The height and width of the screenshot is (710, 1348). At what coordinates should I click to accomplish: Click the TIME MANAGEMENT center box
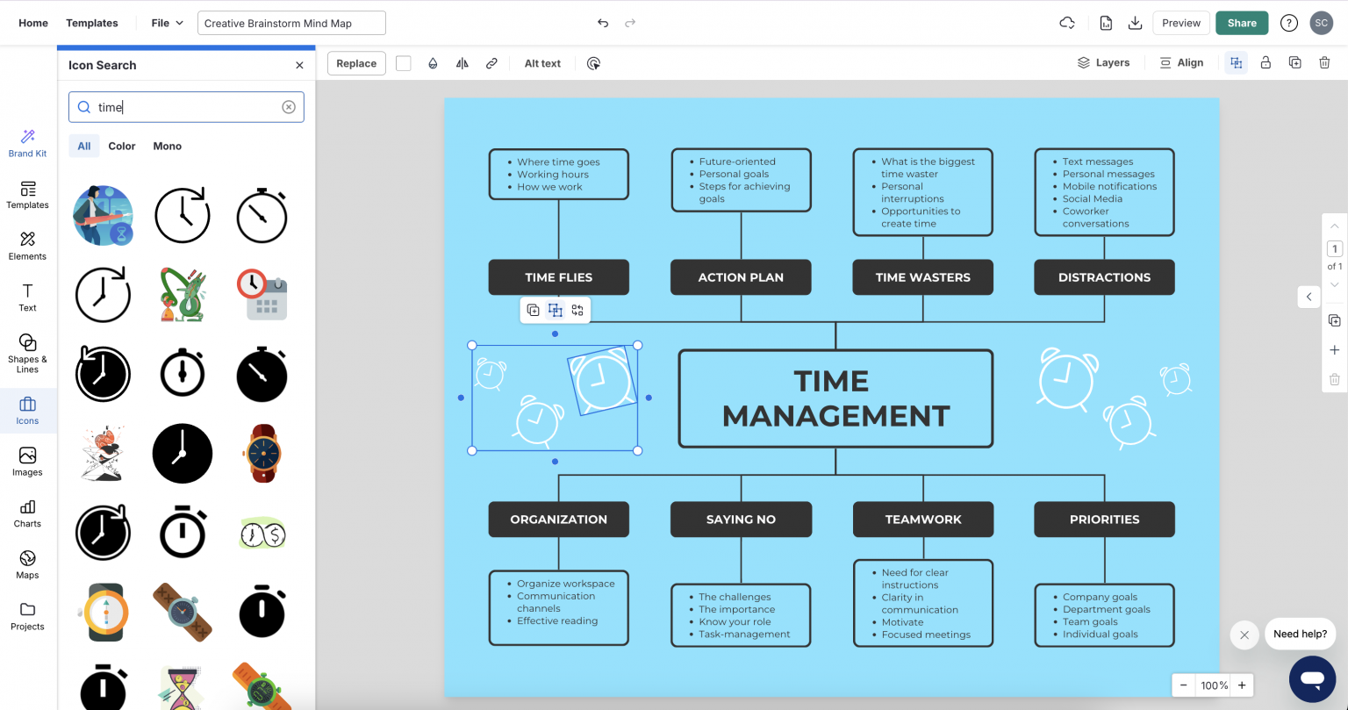pyautogui.click(x=835, y=398)
